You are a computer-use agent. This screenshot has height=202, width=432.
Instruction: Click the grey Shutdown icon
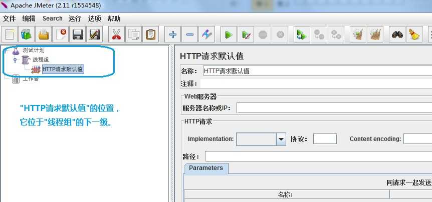(x=280, y=34)
